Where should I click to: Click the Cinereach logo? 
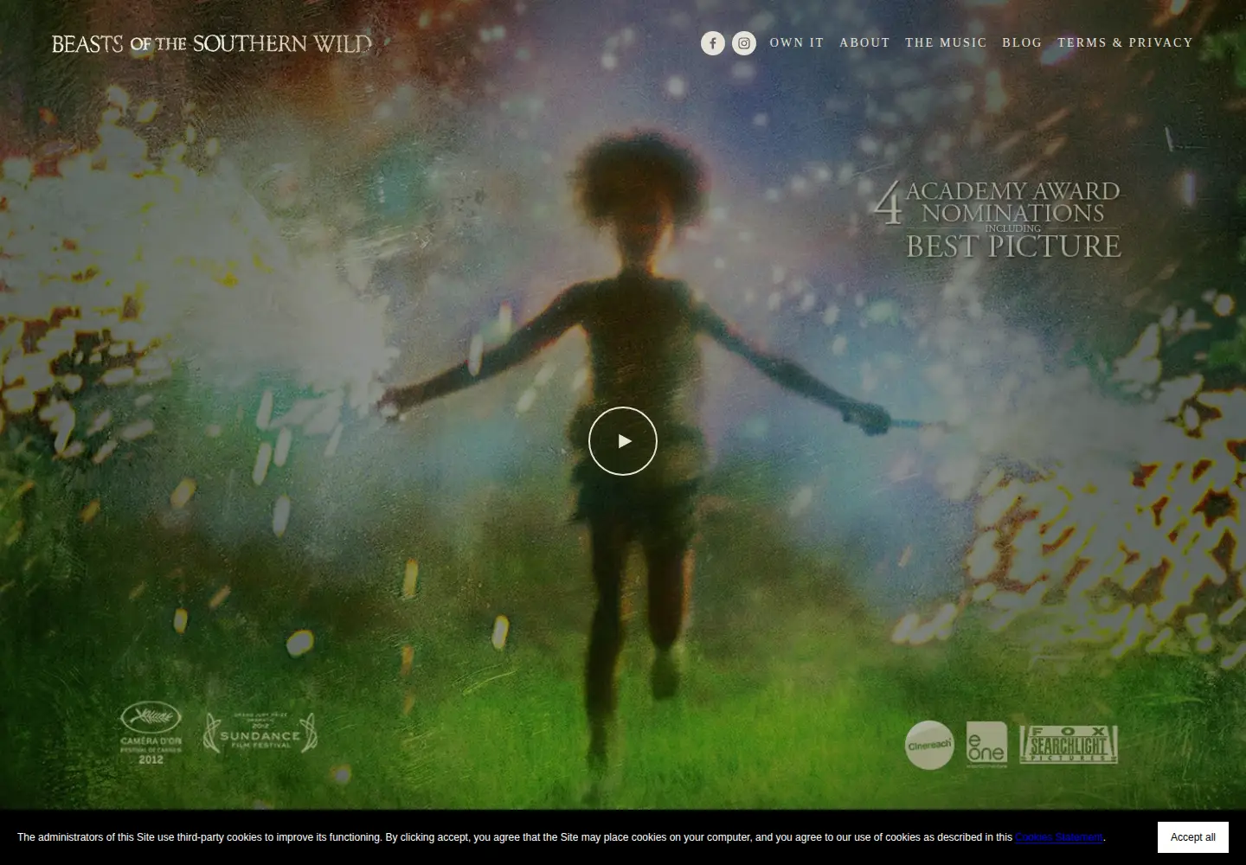pyautogui.click(x=929, y=745)
